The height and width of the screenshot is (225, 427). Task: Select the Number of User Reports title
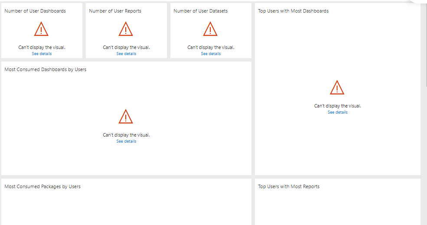(x=115, y=11)
